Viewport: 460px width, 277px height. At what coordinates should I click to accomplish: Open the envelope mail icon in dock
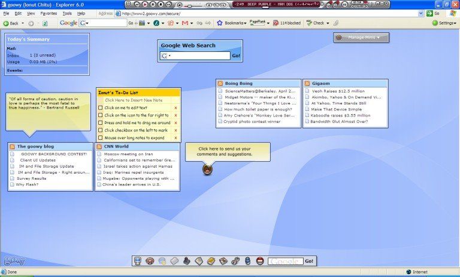coord(199,261)
